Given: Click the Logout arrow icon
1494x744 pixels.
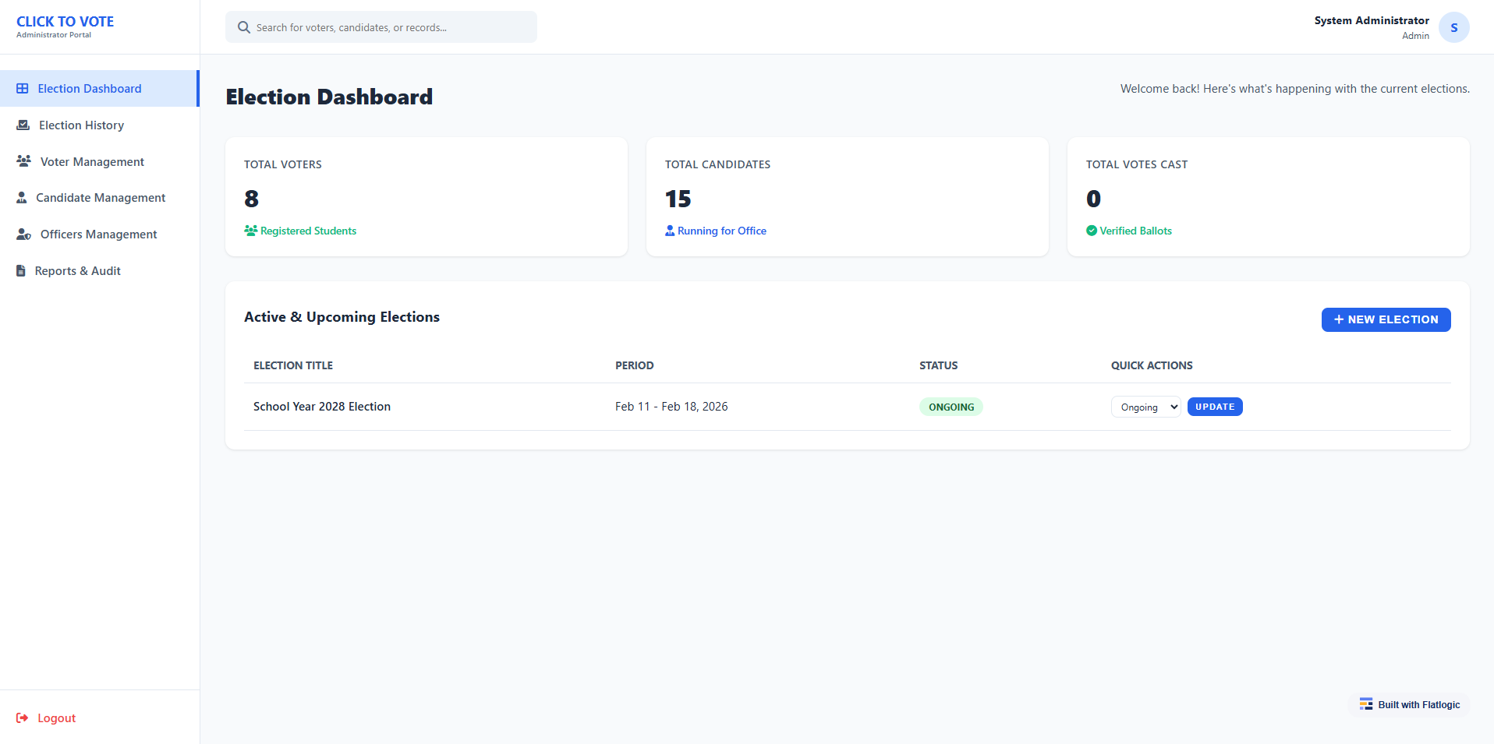Looking at the screenshot, I should [23, 718].
